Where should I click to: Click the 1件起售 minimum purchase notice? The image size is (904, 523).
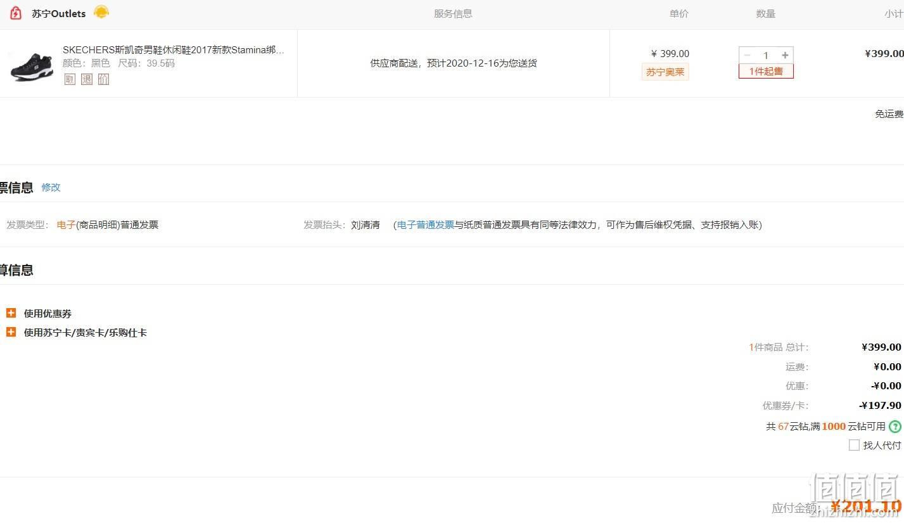point(766,71)
